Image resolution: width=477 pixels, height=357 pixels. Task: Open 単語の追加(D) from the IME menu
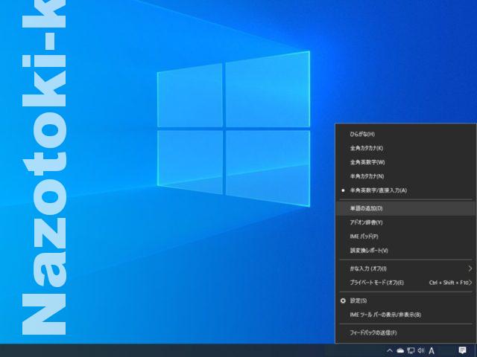click(366, 208)
